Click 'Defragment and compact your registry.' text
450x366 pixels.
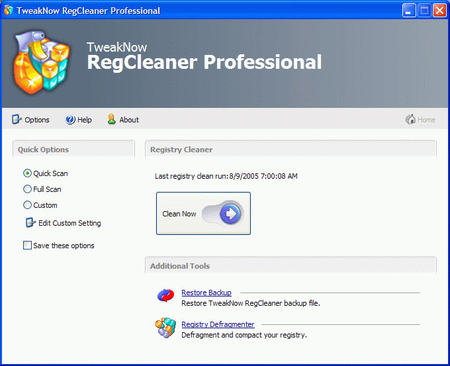(x=244, y=335)
